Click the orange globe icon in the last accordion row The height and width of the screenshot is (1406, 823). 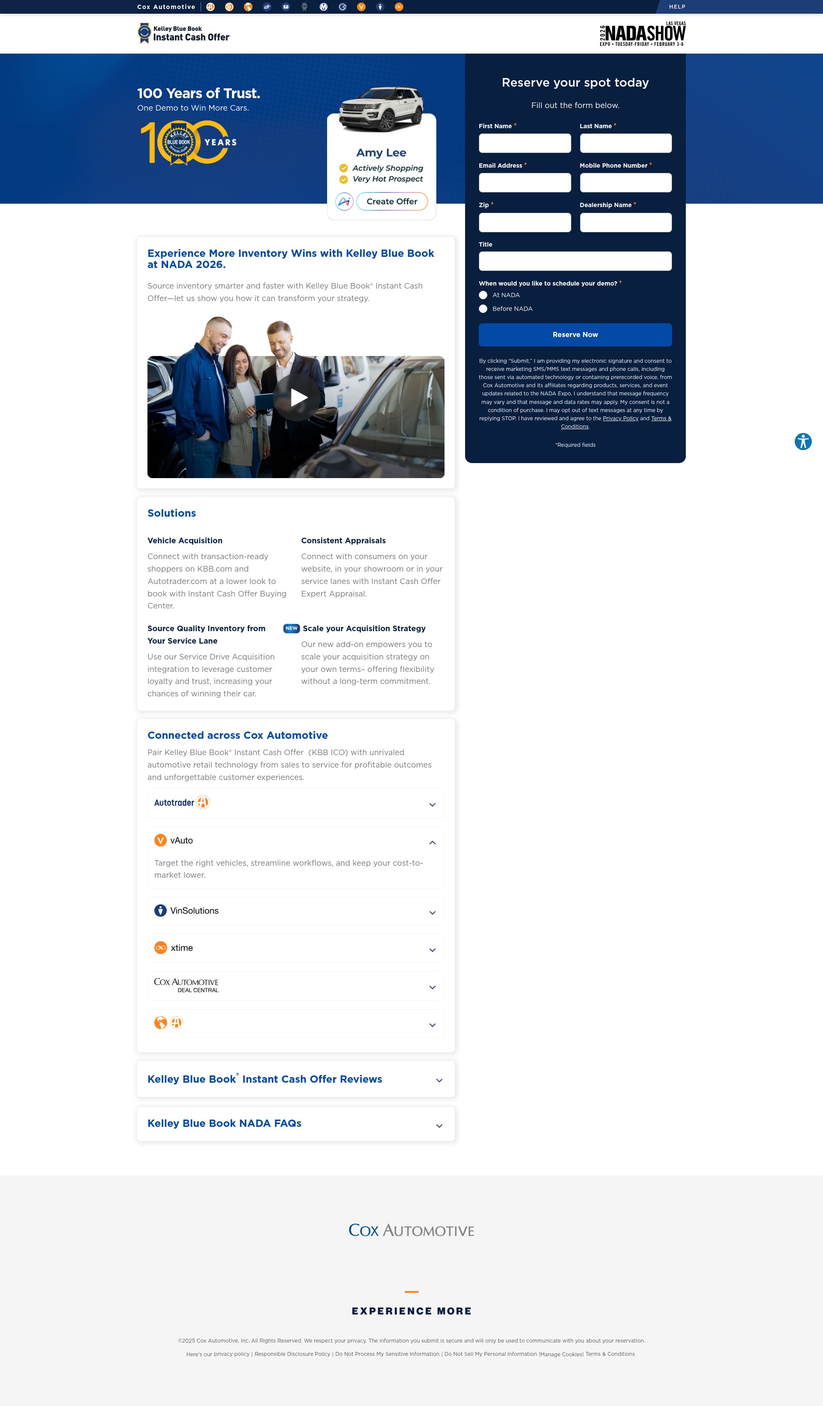pos(161,1022)
